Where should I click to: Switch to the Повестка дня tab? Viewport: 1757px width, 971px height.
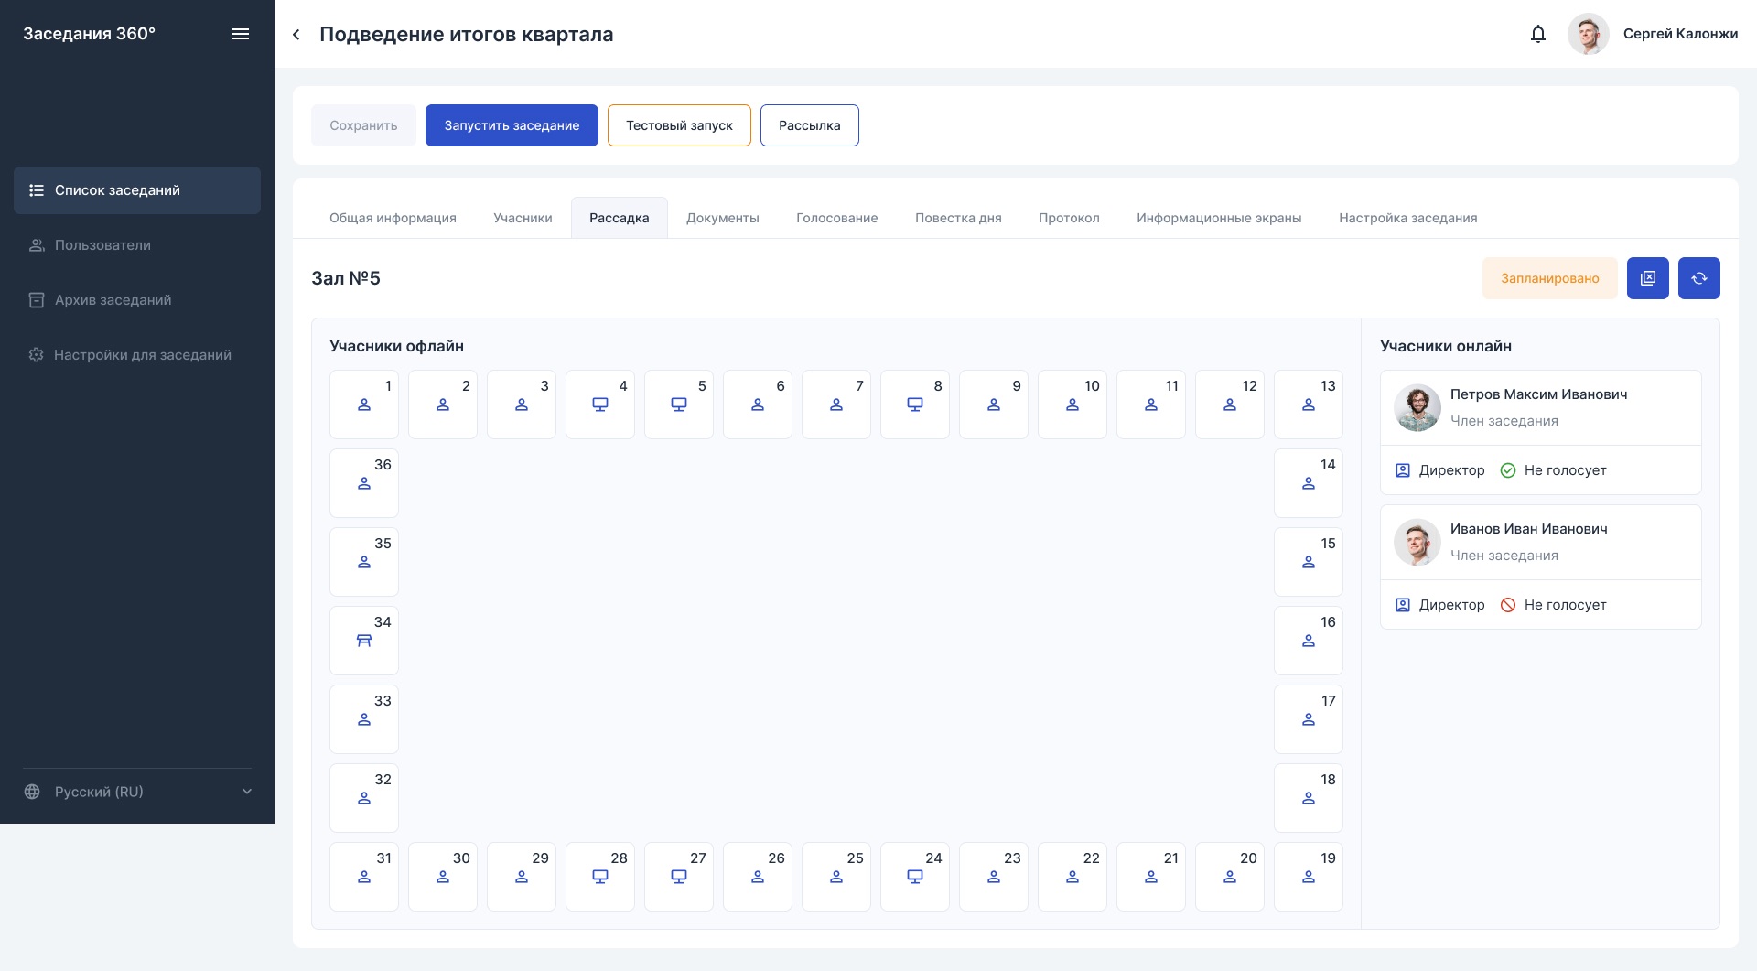[958, 218]
